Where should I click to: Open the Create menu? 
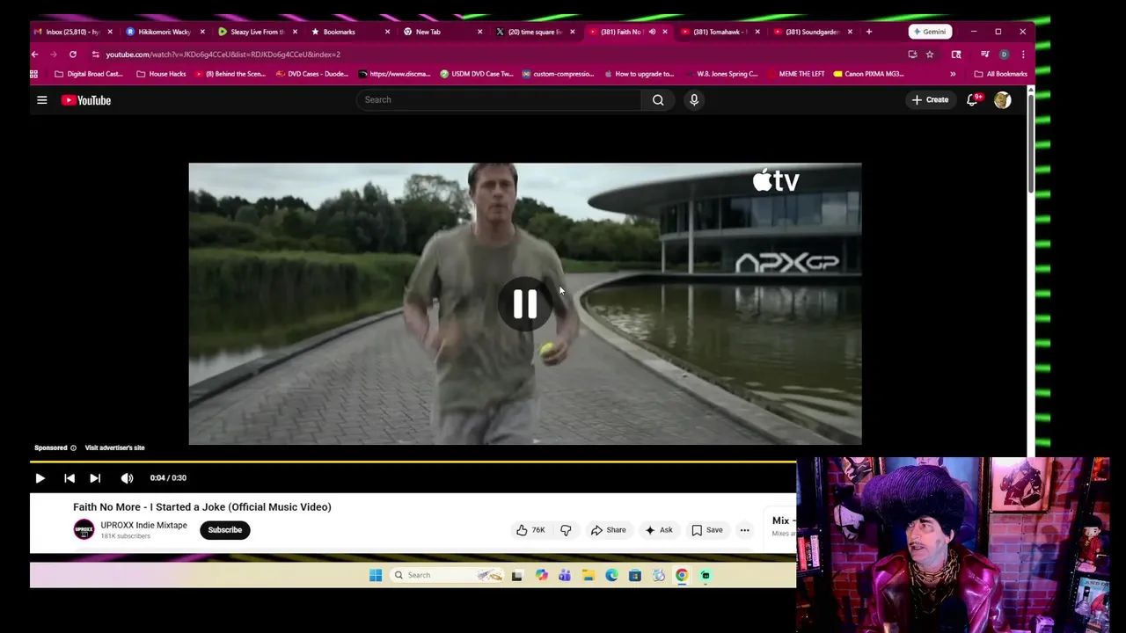[x=930, y=99]
